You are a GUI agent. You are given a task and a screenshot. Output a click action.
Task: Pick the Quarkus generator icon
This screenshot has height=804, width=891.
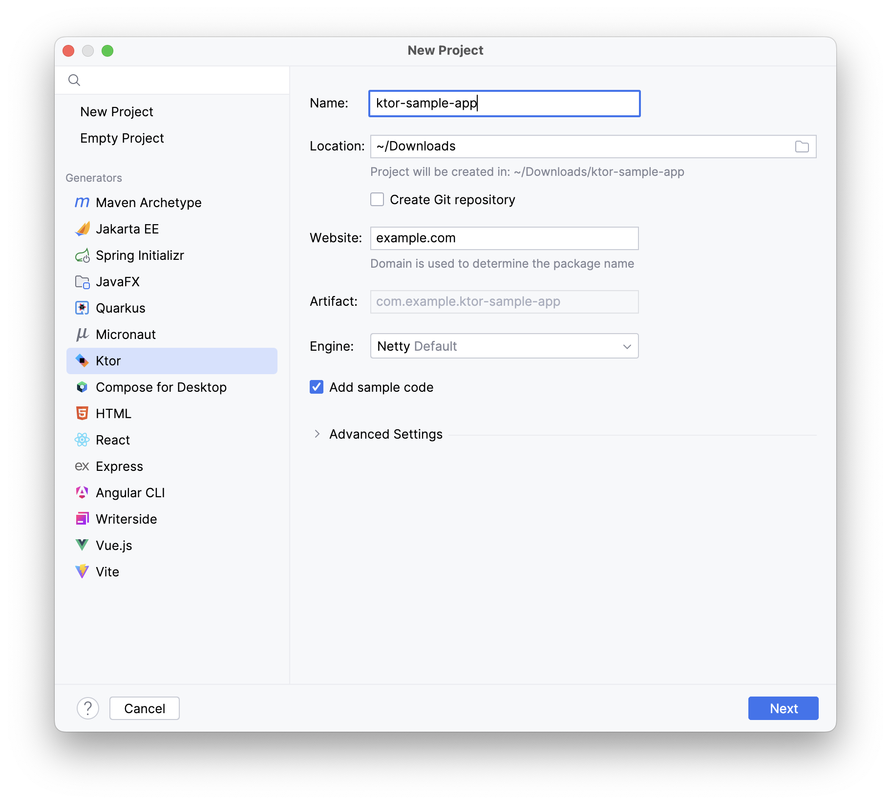click(x=82, y=308)
